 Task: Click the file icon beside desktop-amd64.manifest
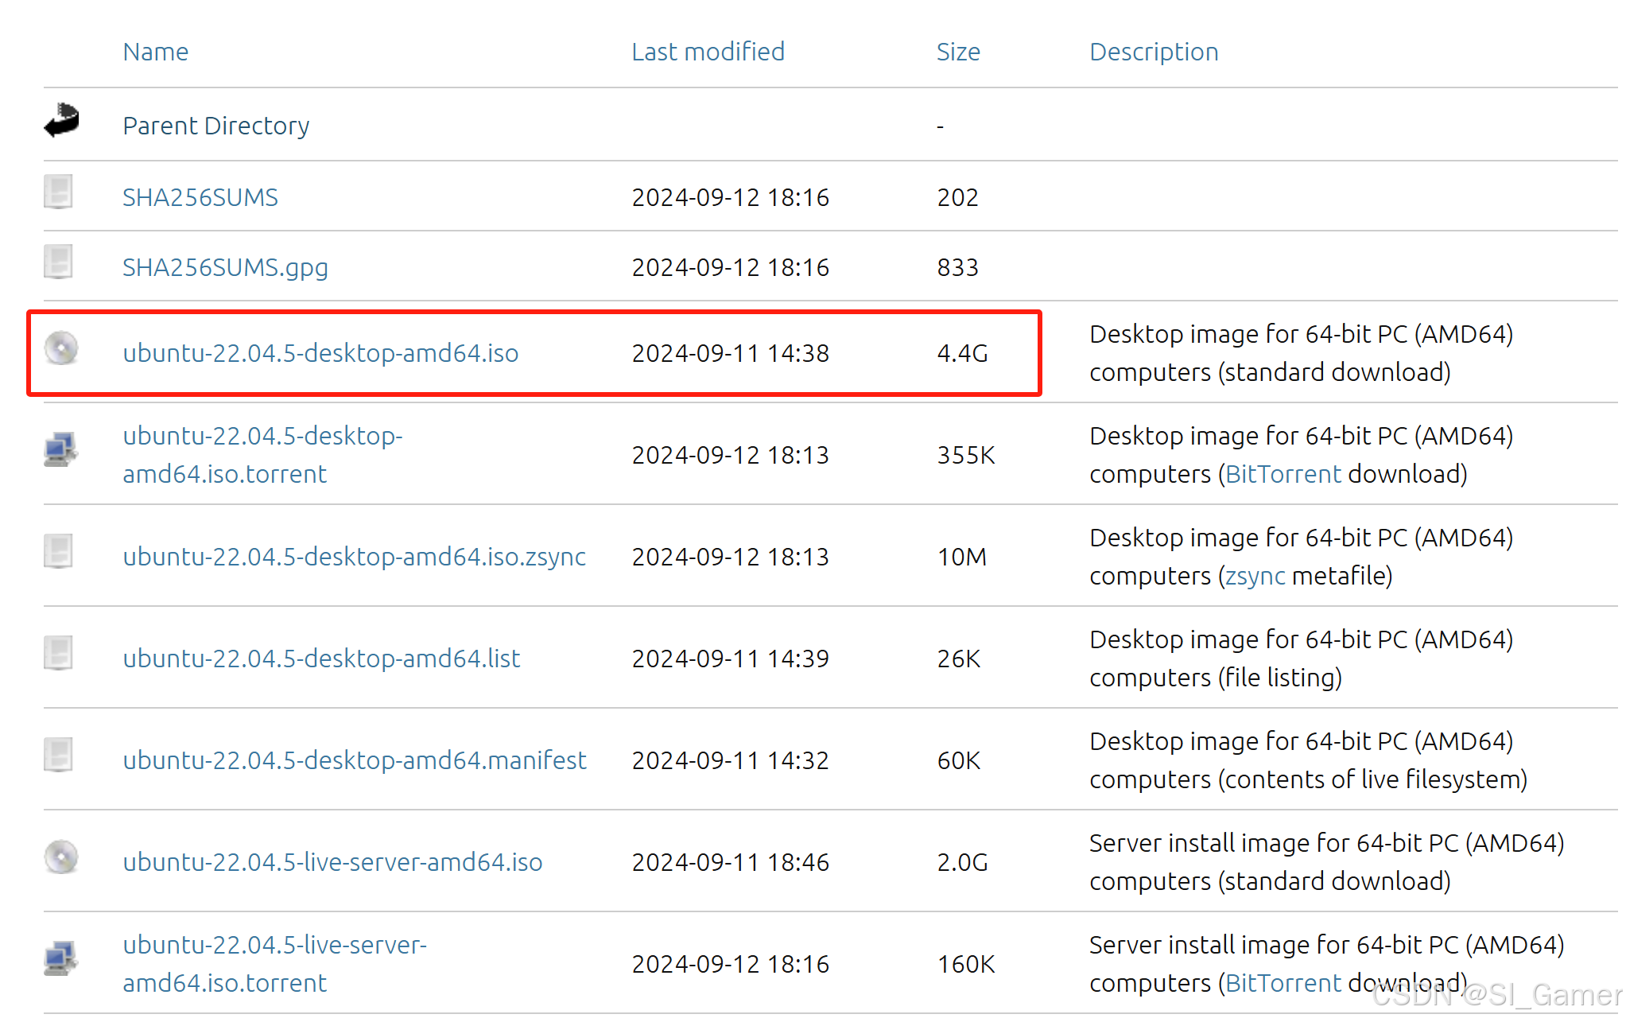[x=58, y=755]
